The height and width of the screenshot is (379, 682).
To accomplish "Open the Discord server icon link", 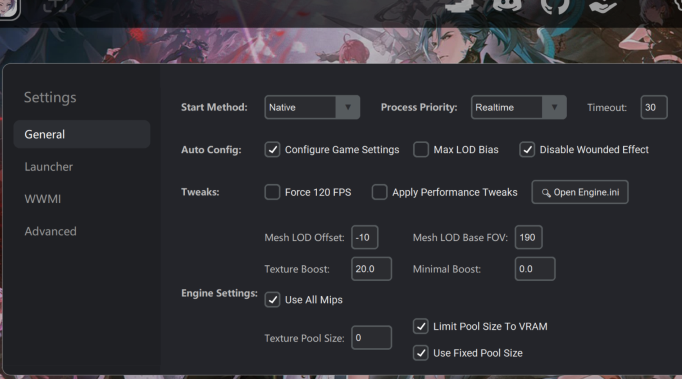I will (x=507, y=5).
